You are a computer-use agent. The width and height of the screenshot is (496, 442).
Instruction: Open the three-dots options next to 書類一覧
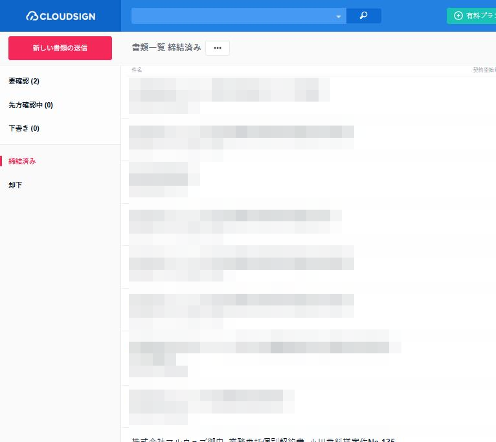[218, 48]
